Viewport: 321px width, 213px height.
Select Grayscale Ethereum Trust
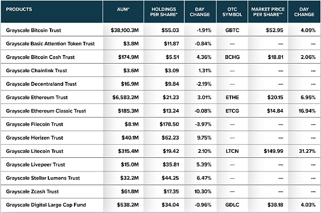pyautogui.click(x=37, y=98)
